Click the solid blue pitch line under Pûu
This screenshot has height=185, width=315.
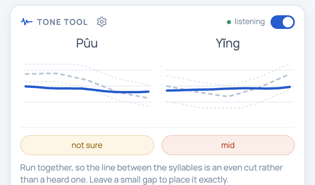(87, 89)
